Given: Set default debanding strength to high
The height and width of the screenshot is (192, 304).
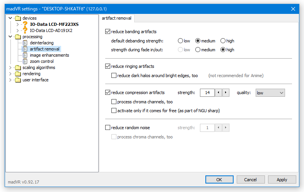Looking at the screenshot, I should (x=223, y=41).
